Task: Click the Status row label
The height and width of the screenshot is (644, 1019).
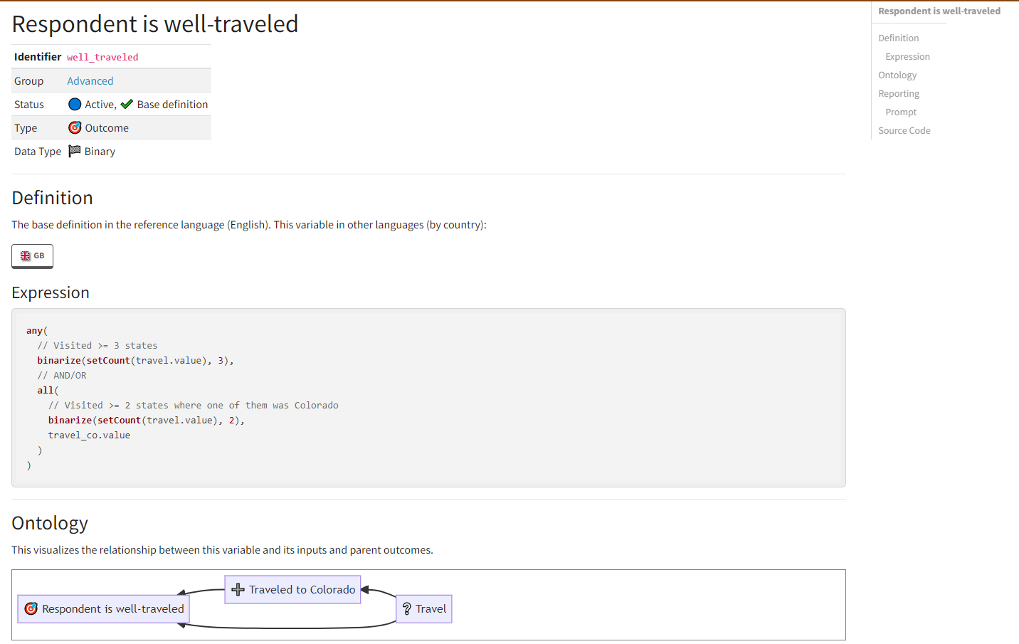Action: point(29,105)
